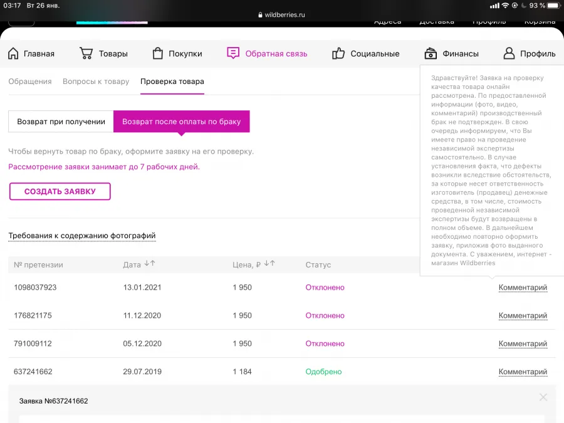Screen dimensions: 564x423
Task: Click the Финансы menu label
Action: 461,54
